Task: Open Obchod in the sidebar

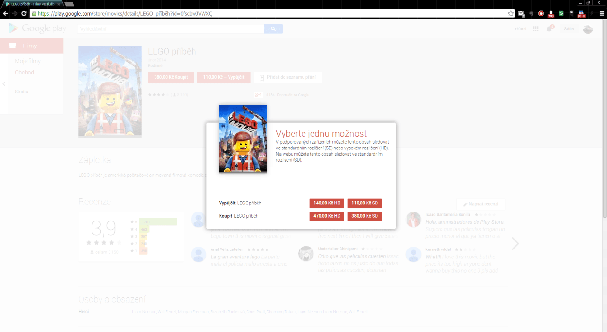Action: point(25,72)
